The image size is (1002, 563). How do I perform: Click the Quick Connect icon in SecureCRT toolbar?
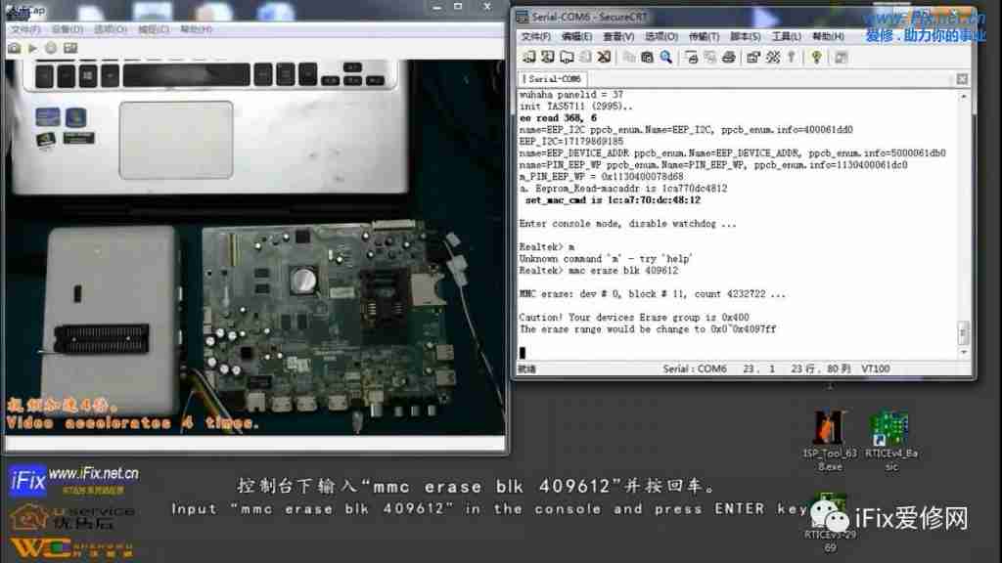click(x=548, y=58)
